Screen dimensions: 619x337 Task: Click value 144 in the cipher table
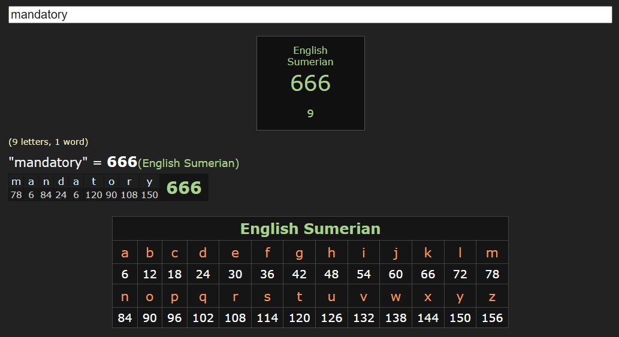(428, 318)
